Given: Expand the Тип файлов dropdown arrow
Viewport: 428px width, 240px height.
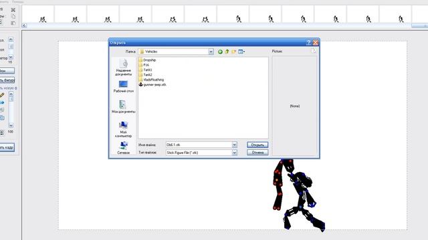Looking at the screenshot, I should [235, 153].
